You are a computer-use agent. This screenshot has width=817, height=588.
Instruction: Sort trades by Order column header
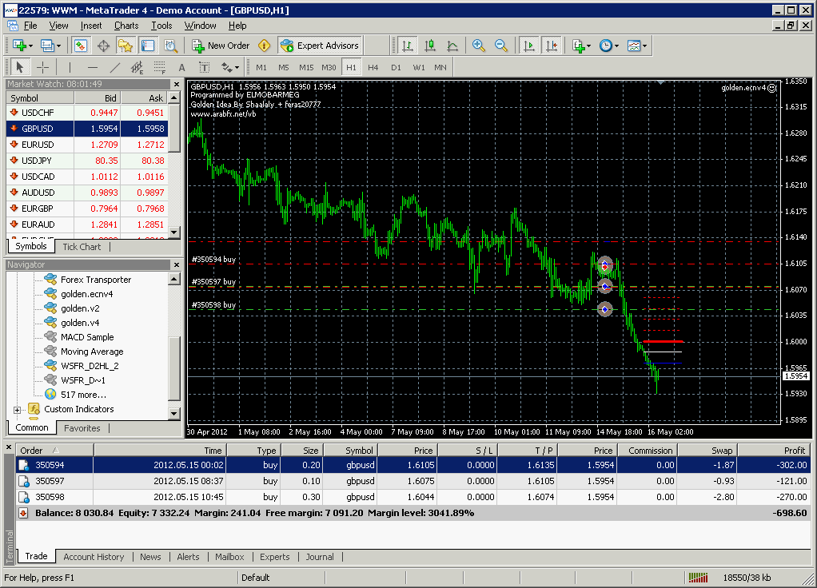[x=54, y=451]
